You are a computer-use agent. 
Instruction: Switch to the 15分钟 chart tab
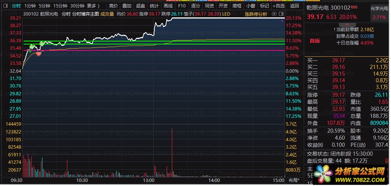[60, 6]
